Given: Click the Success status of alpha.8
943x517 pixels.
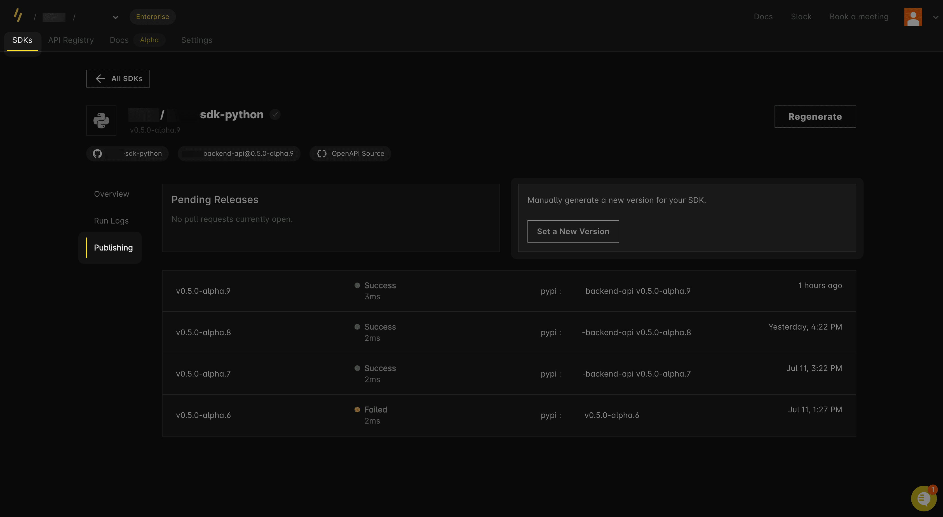Looking at the screenshot, I should 375,326.
